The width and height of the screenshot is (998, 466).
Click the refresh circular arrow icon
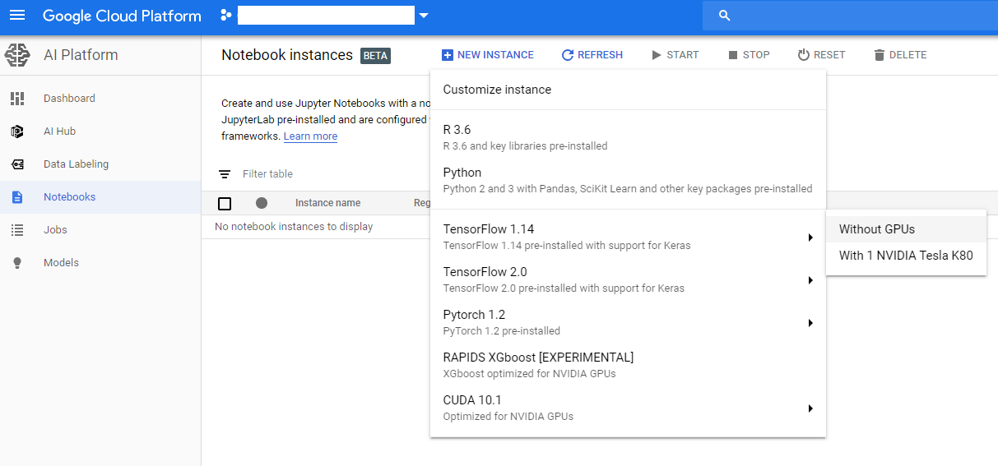[x=567, y=55]
